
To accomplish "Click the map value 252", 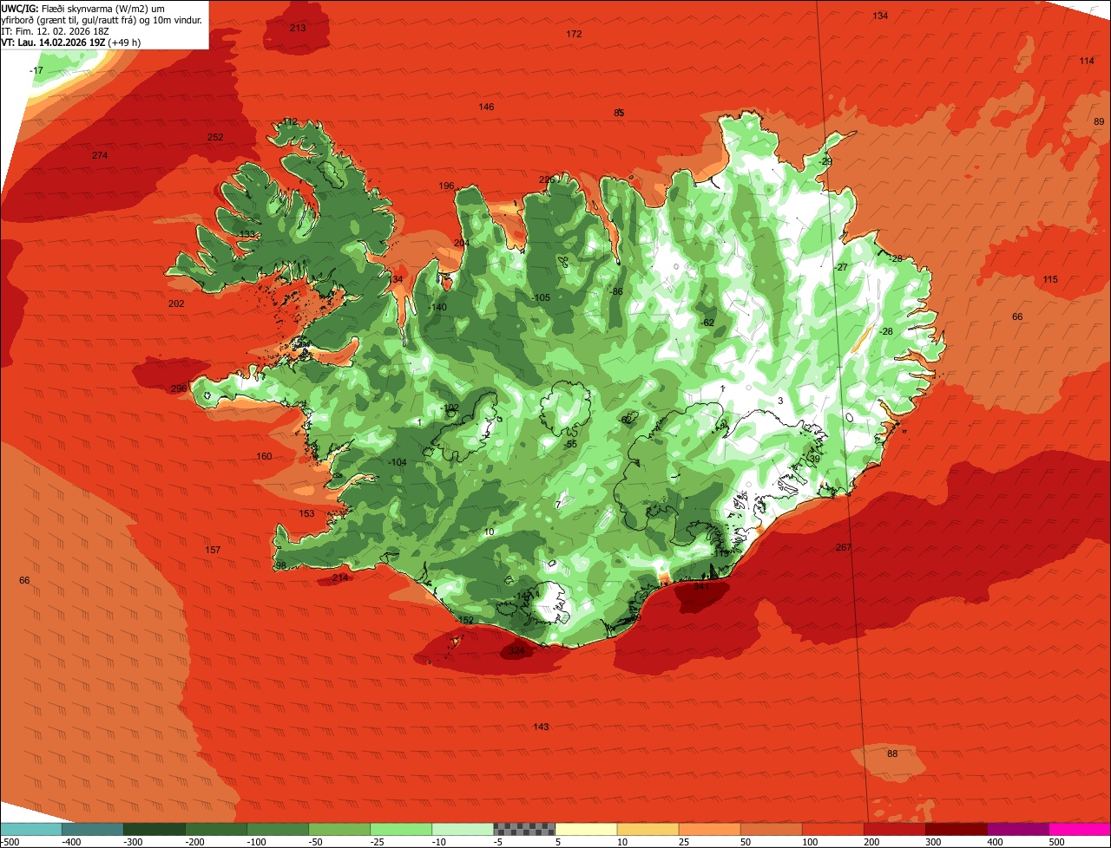I will pyautogui.click(x=215, y=137).
